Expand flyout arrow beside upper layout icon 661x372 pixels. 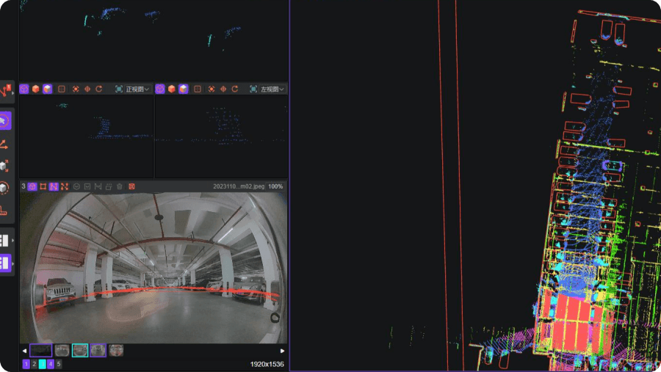pyautogui.click(x=13, y=241)
